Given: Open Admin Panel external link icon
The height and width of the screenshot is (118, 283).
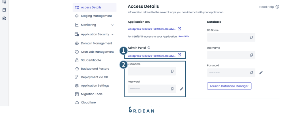Looking at the screenshot, I should 179,55.
